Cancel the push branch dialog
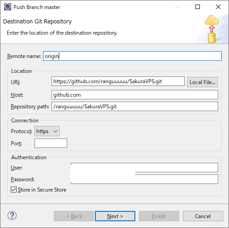This screenshot has height=228, width=229. (x=203, y=216)
